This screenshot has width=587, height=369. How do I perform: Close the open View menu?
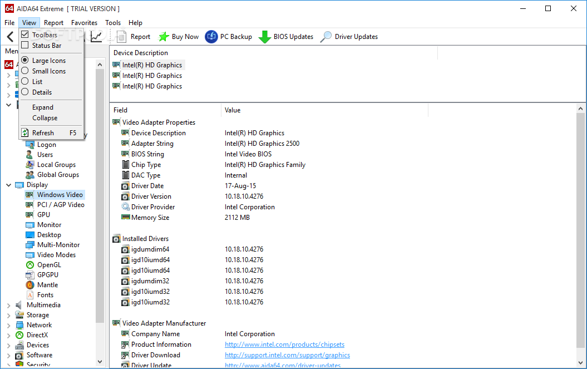pyautogui.click(x=29, y=22)
